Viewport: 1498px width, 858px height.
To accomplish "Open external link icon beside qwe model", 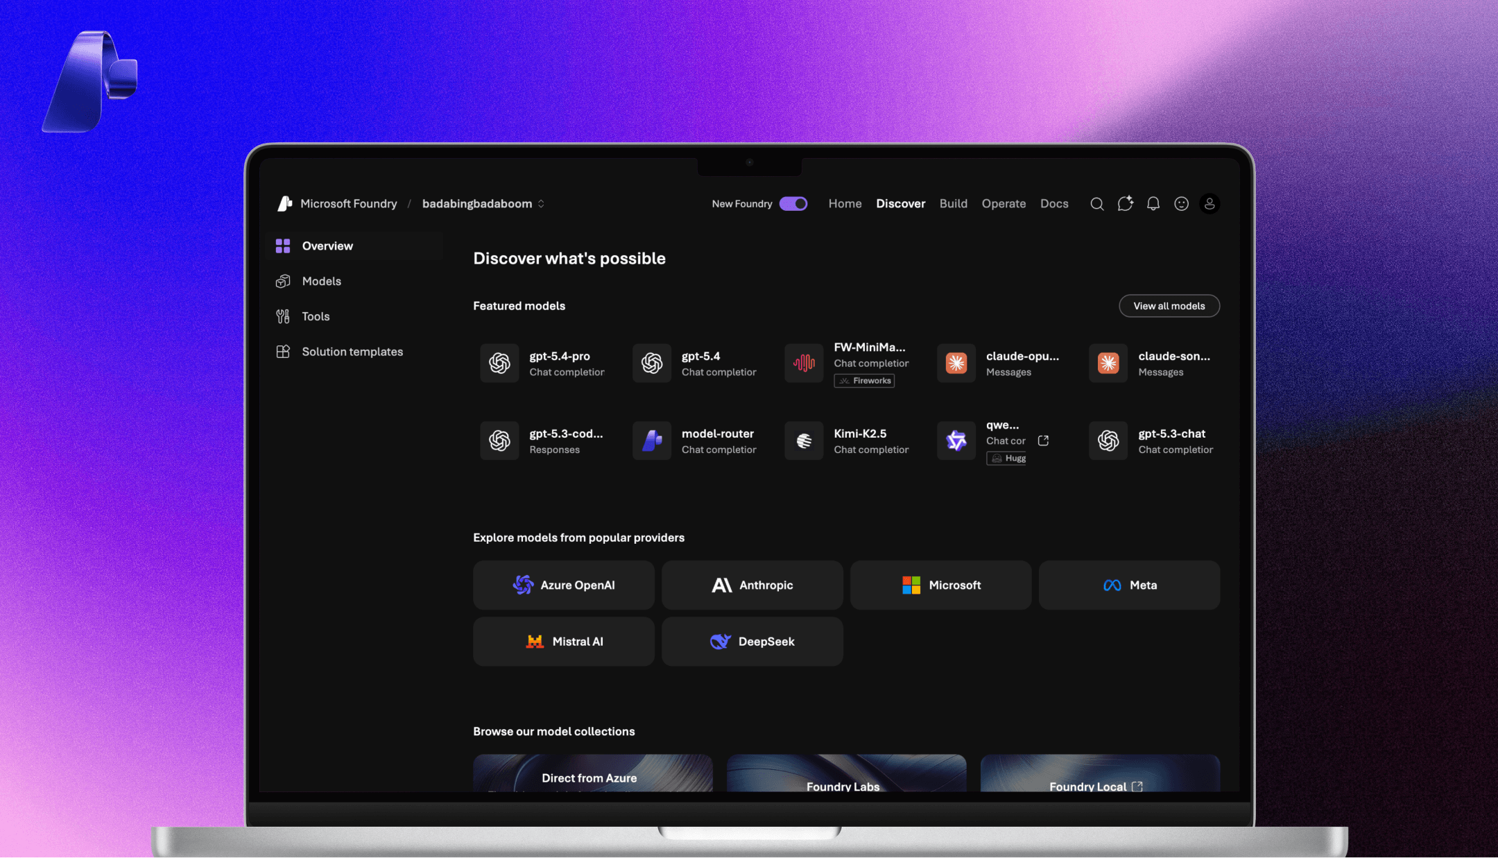I will tap(1043, 441).
